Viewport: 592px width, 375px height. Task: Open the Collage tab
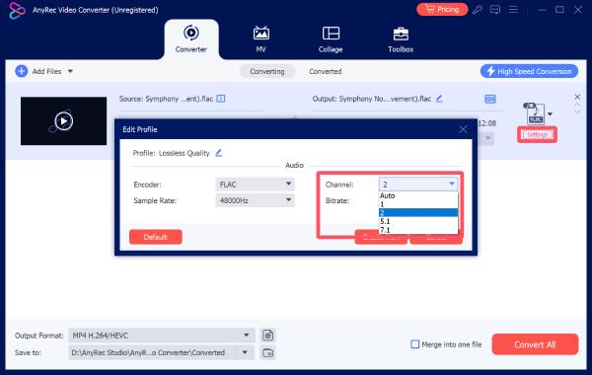331,39
